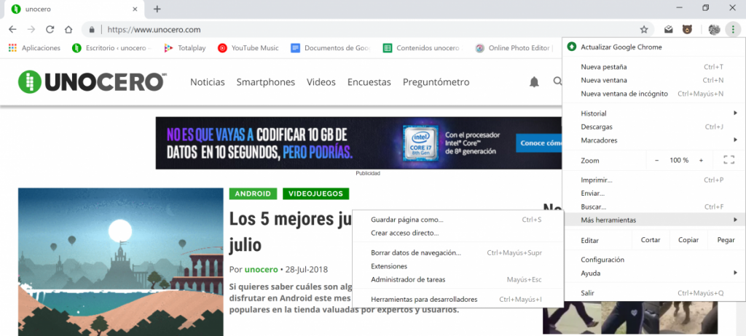This screenshot has width=746, height=336.
Task: Click the VIDEOJUEGOS category tag
Action: [316, 193]
